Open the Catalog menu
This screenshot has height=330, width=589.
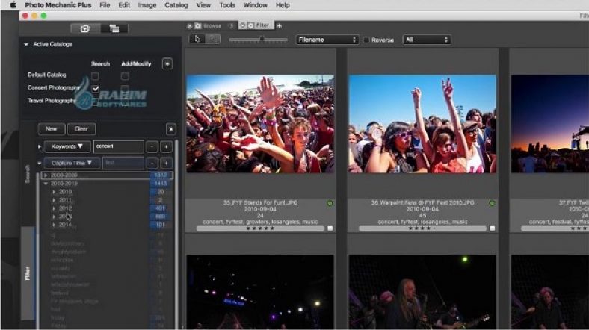[176, 4]
